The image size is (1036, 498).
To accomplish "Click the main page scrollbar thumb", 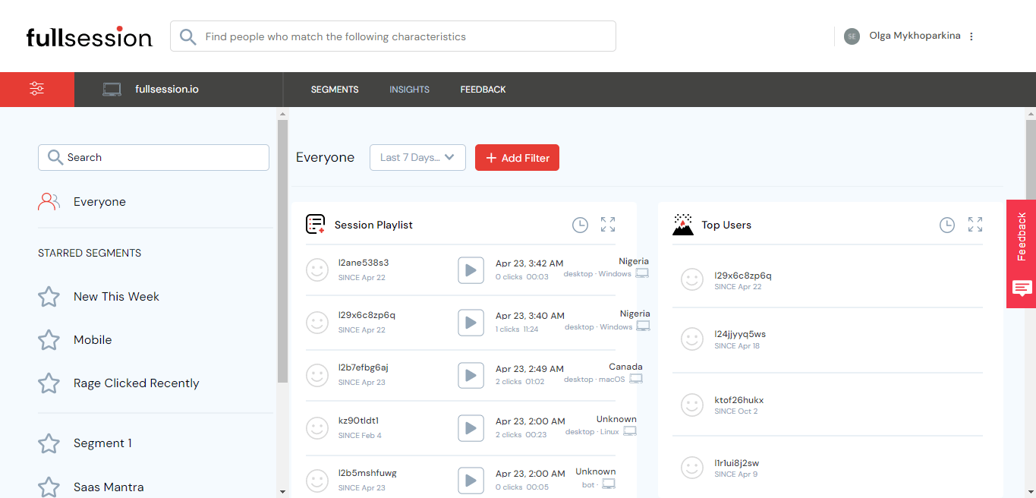I will pos(1031,159).
